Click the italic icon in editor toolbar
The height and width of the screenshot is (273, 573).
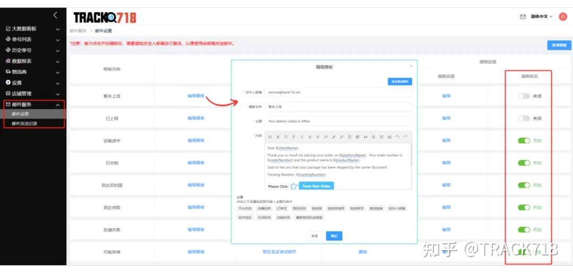click(x=302, y=137)
